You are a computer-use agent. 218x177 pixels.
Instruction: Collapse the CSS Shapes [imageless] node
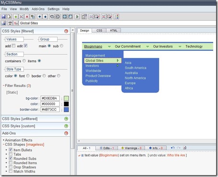tap(3, 144)
